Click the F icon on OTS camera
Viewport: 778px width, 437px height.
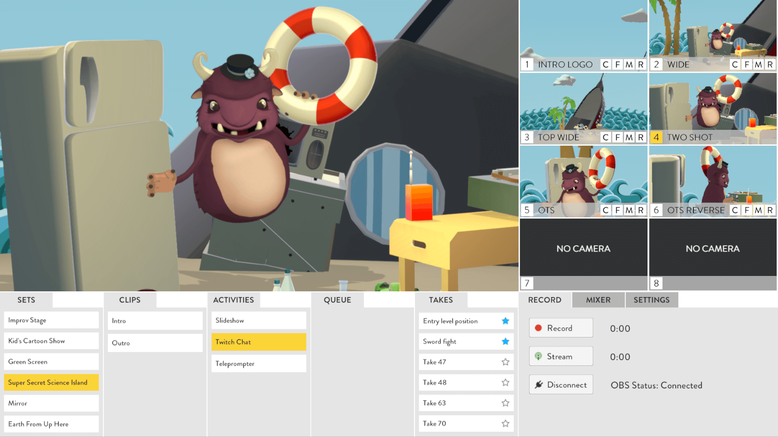(x=618, y=210)
